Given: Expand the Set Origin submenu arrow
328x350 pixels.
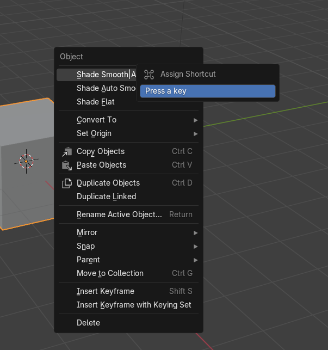Looking at the screenshot, I should [195, 134].
